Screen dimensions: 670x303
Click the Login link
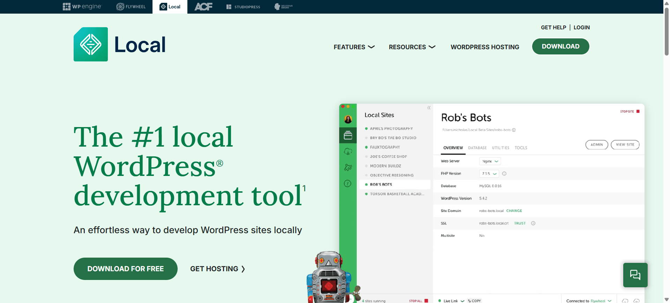581,27
